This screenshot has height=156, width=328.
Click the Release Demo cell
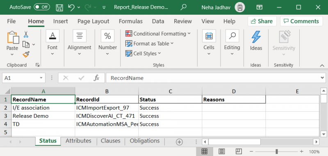(43, 116)
